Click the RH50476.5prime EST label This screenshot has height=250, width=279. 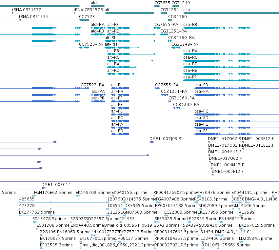click(213, 193)
